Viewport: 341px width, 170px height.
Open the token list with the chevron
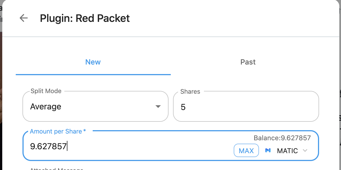[x=305, y=151]
